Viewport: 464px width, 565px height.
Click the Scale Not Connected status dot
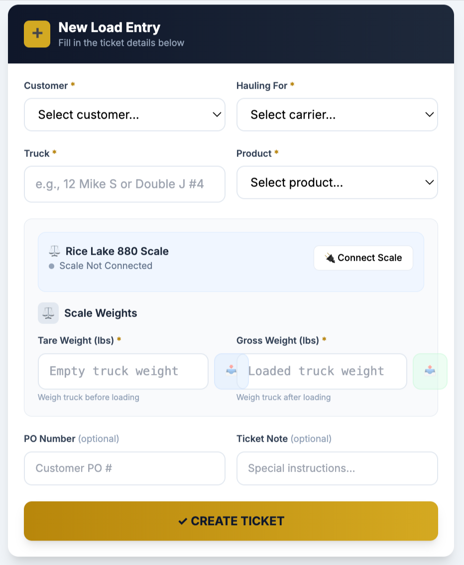[51, 266]
